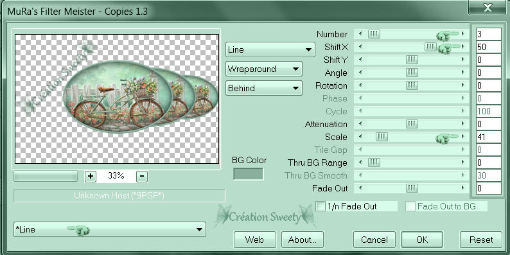Open the Behind dropdown
Screen dimensions: 510x255
click(264, 88)
